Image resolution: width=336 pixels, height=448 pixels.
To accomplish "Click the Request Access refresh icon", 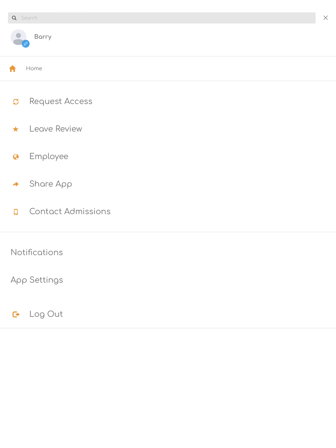I will point(16,102).
